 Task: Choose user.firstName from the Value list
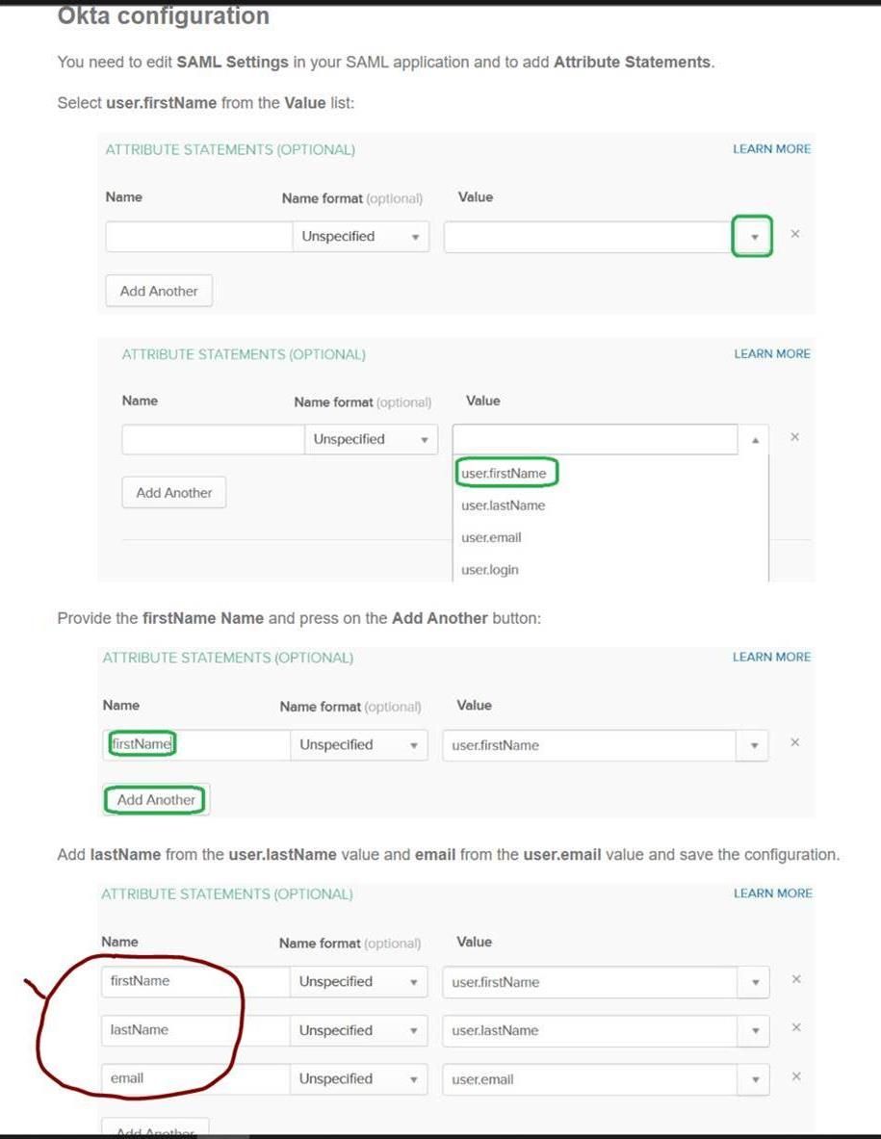[x=504, y=473]
